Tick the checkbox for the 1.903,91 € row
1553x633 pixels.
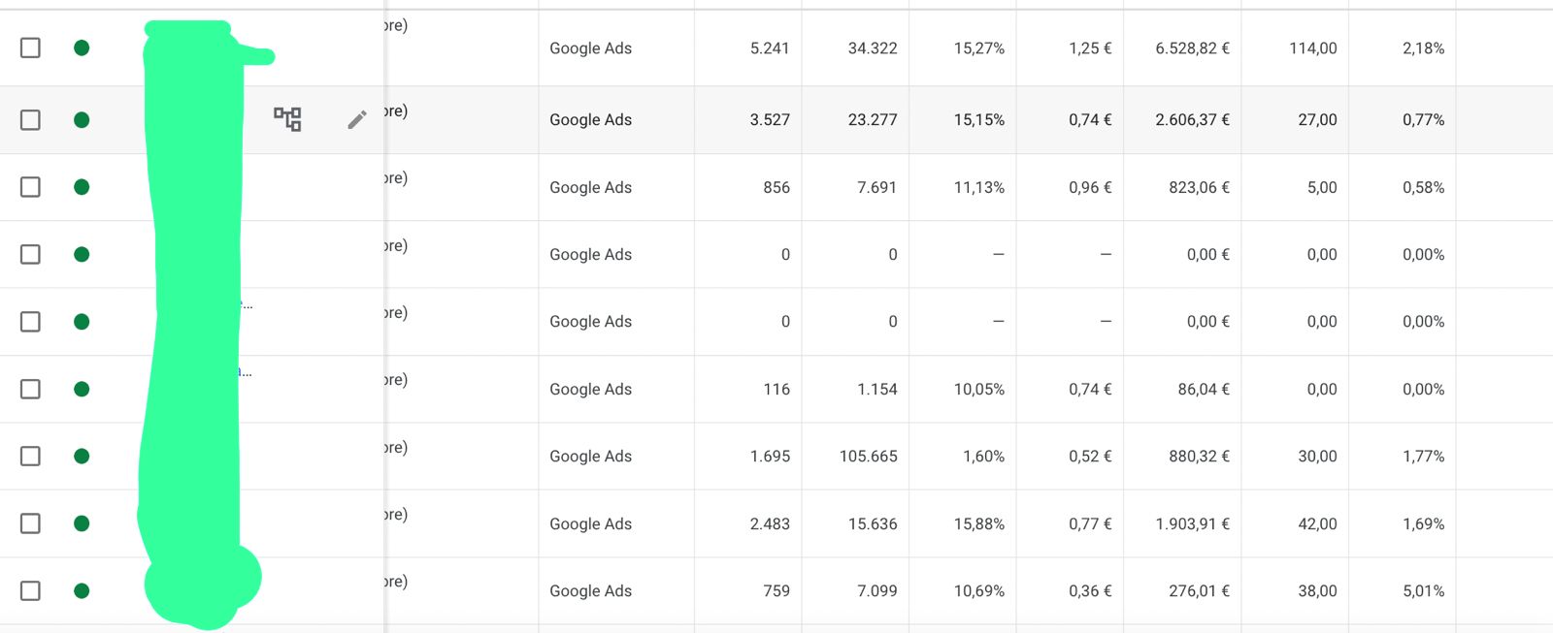(x=30, y=523)
